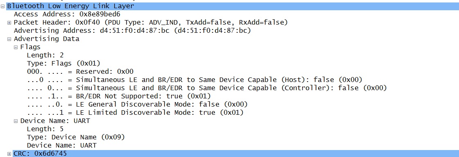Select the Reserved: 0x00 bit field
The width and height of the screenshot is (459, 157).
(x=80, y=71)
